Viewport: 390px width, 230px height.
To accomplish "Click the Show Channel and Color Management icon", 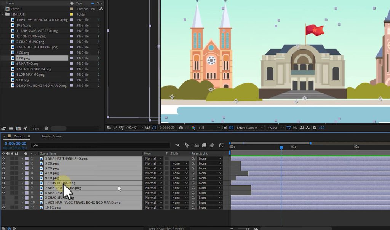I will [192, 128].
